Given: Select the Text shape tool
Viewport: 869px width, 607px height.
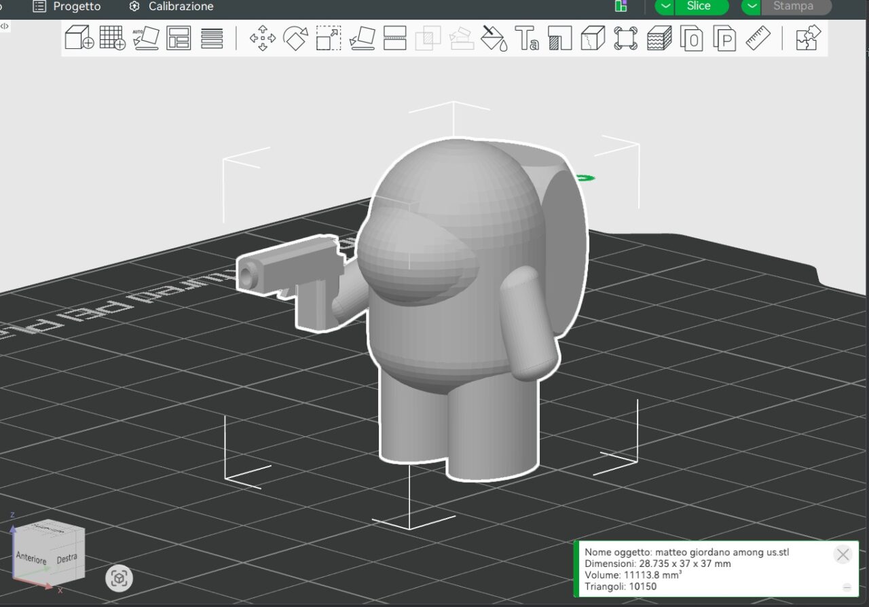Looking at the screenshot, I should click(527, 38).
